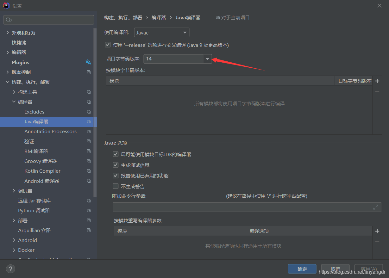The image size is (389, 278).
Task: Toggle '--release' cross-compilation checkbox
Action: click(108, 45)
